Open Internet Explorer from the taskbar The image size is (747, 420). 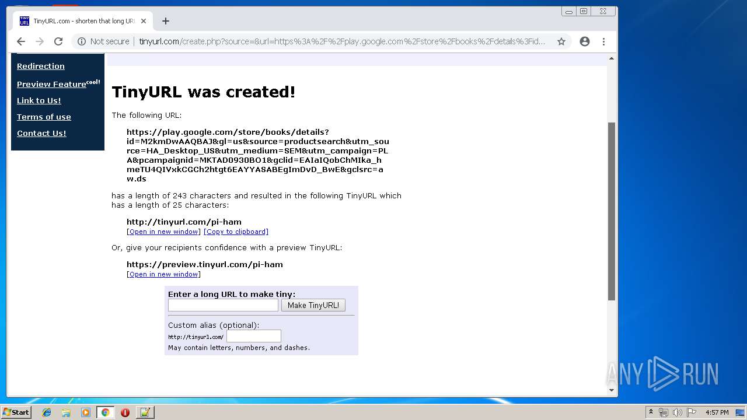coord(47,412)
